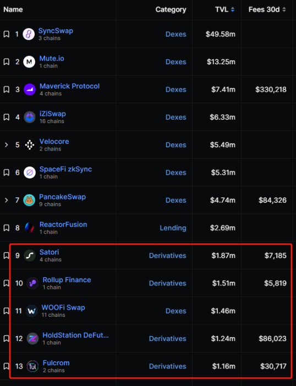Viewport: 296px width, 386px height.
Task: Click the $30,717 fees value
Action: pos(273,367)
